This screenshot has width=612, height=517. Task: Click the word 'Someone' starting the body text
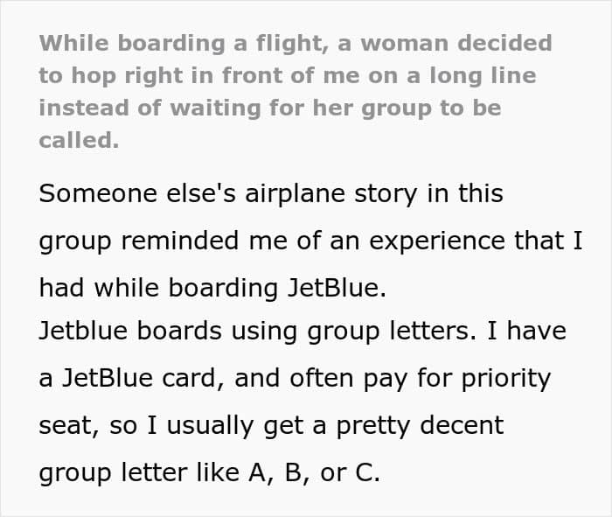(98, 193)
